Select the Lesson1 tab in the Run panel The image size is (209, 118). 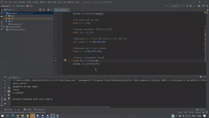15,77
